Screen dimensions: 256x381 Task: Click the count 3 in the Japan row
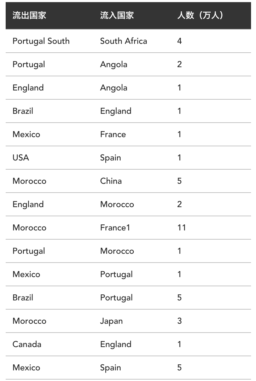[x=179, y=321]
